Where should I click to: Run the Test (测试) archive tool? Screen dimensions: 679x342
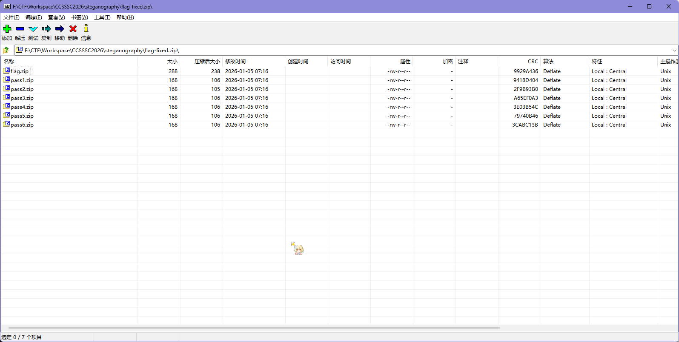(x=33, y=29)
